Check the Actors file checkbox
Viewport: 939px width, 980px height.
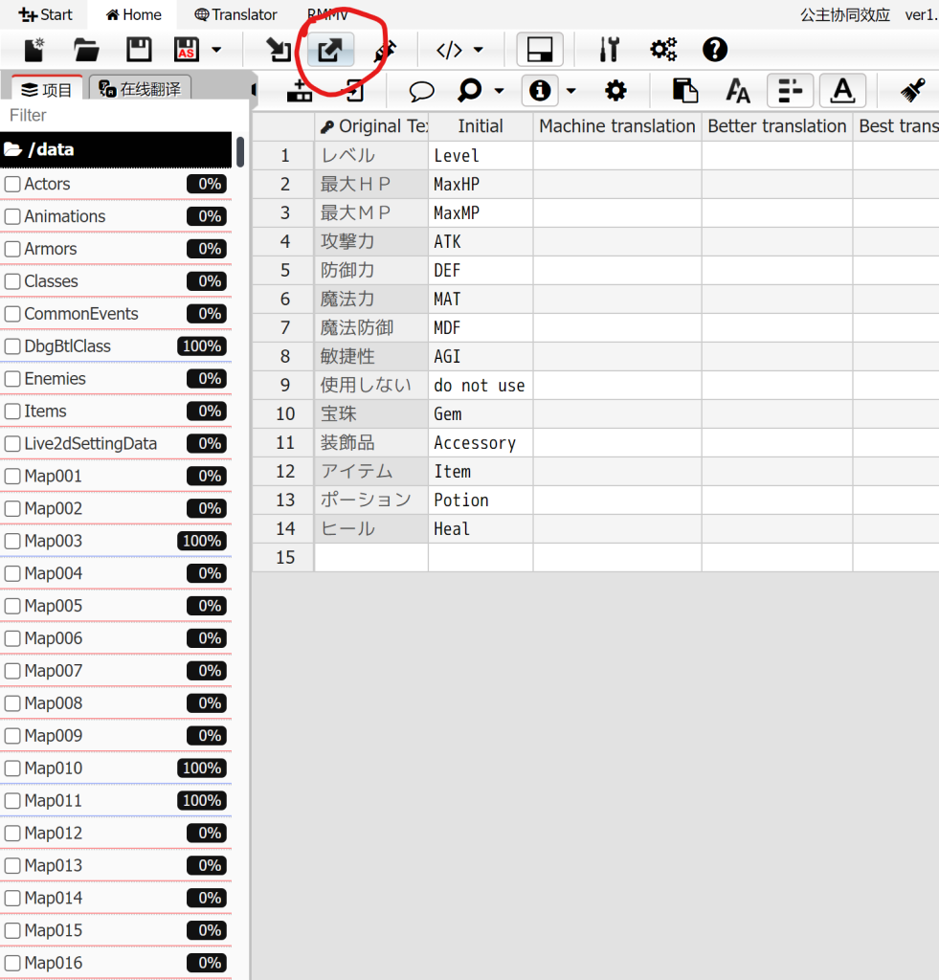pos(12,184)
